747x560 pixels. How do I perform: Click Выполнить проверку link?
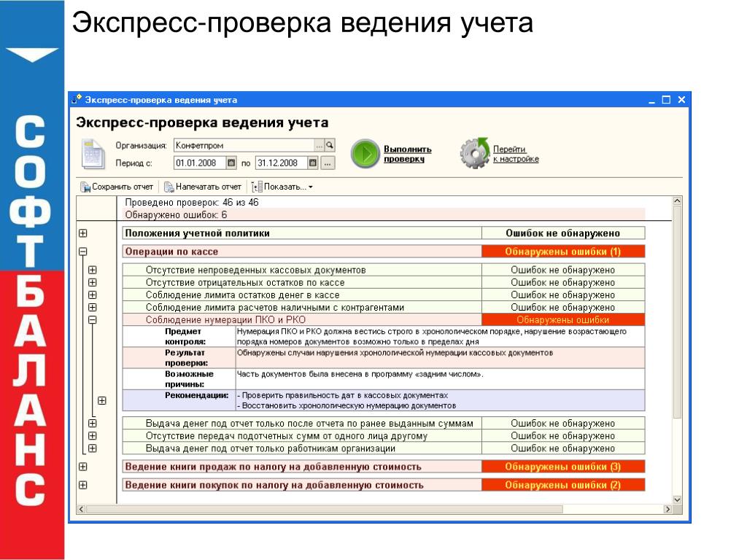pos(407,154)
